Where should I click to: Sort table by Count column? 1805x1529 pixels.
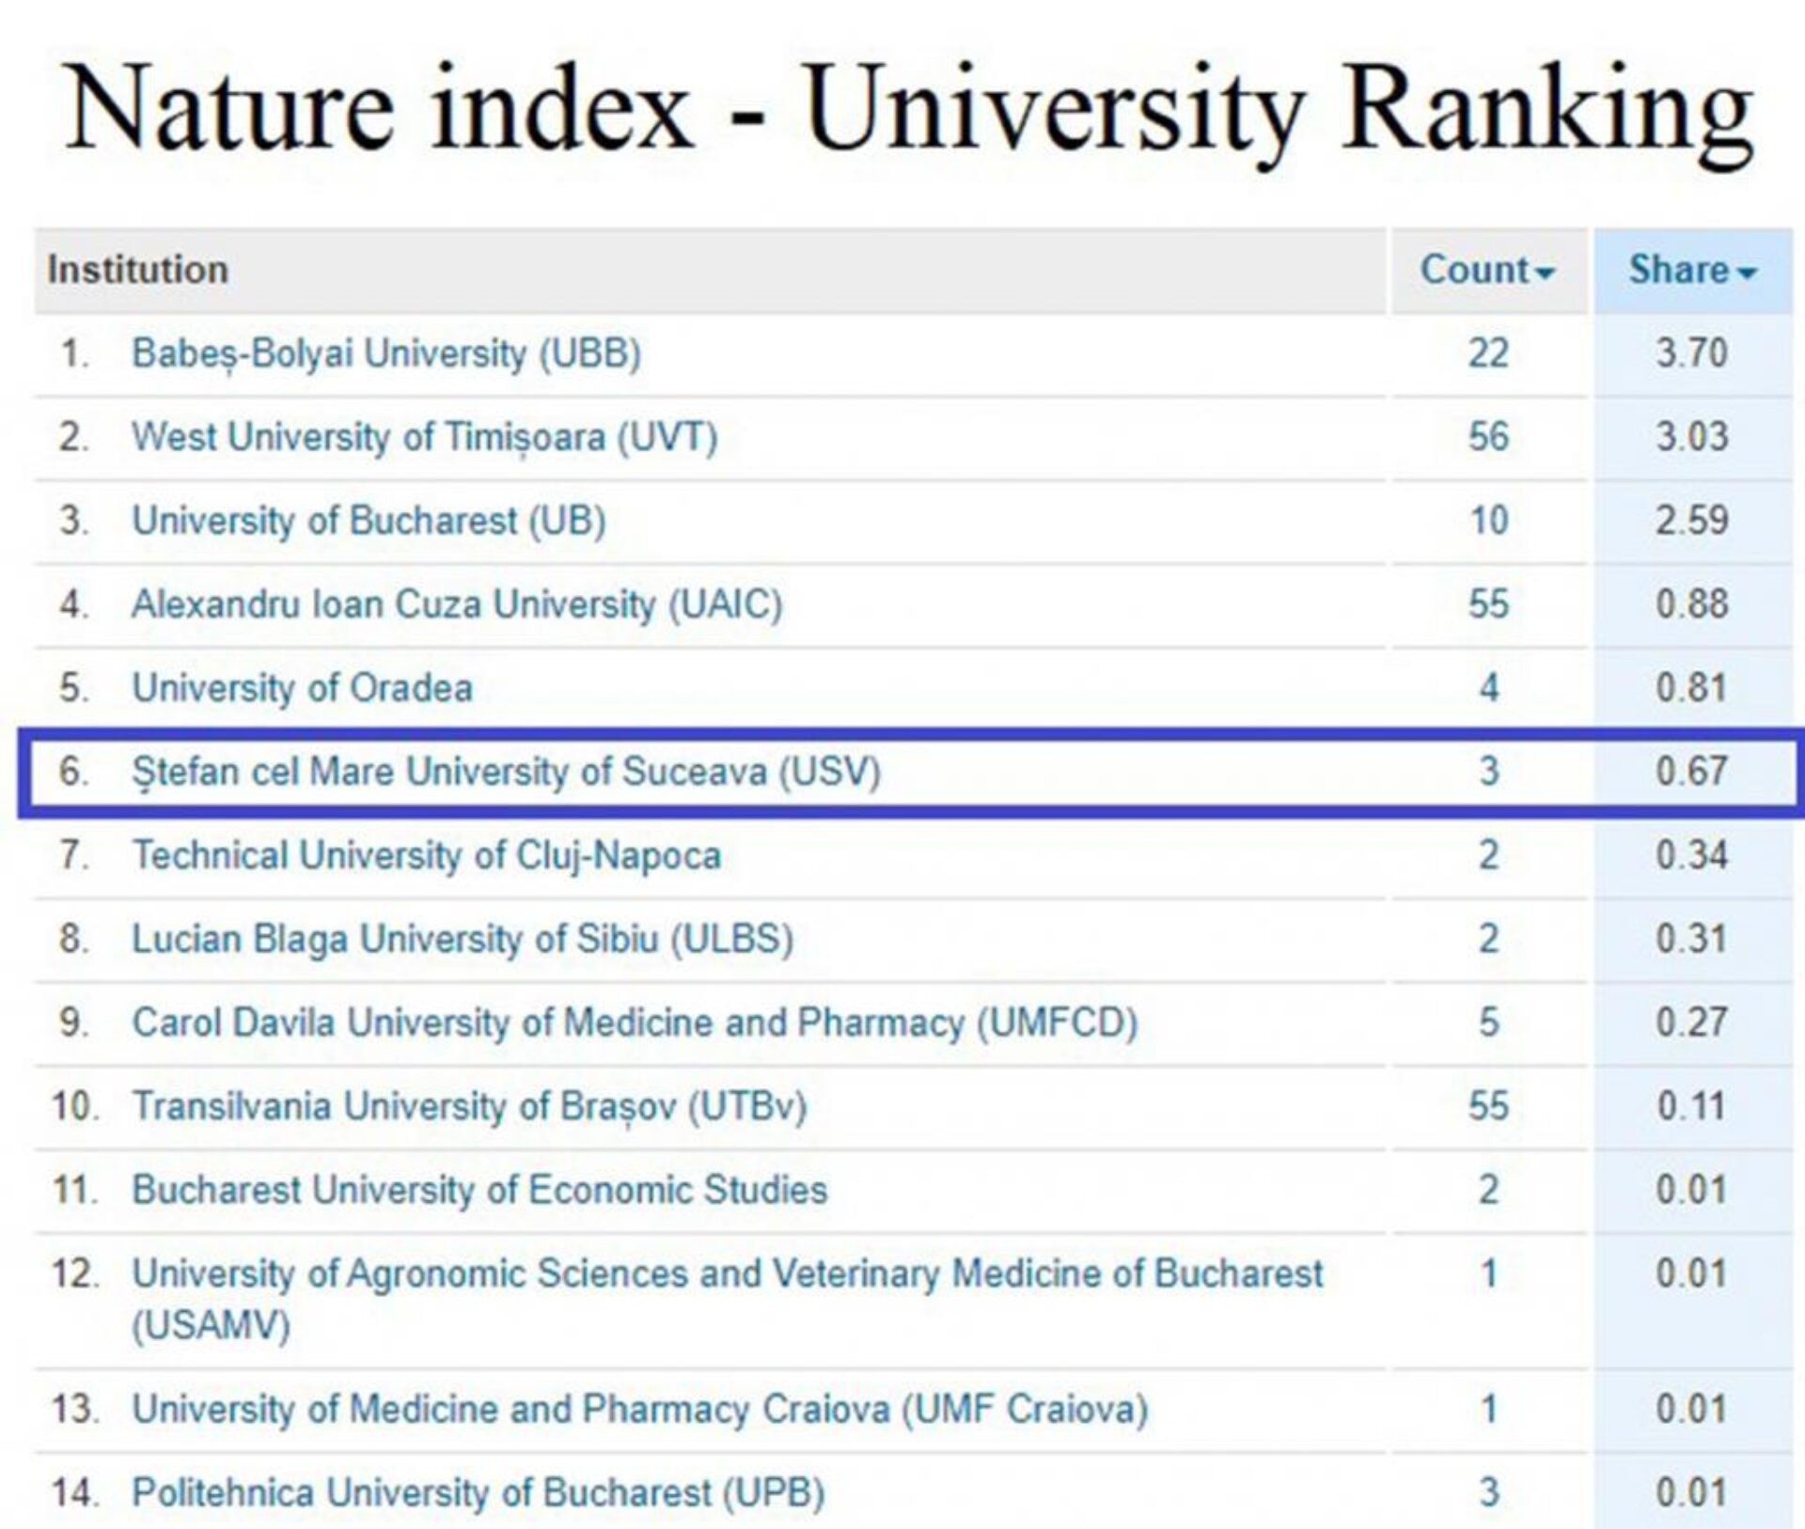point(1475,270)
